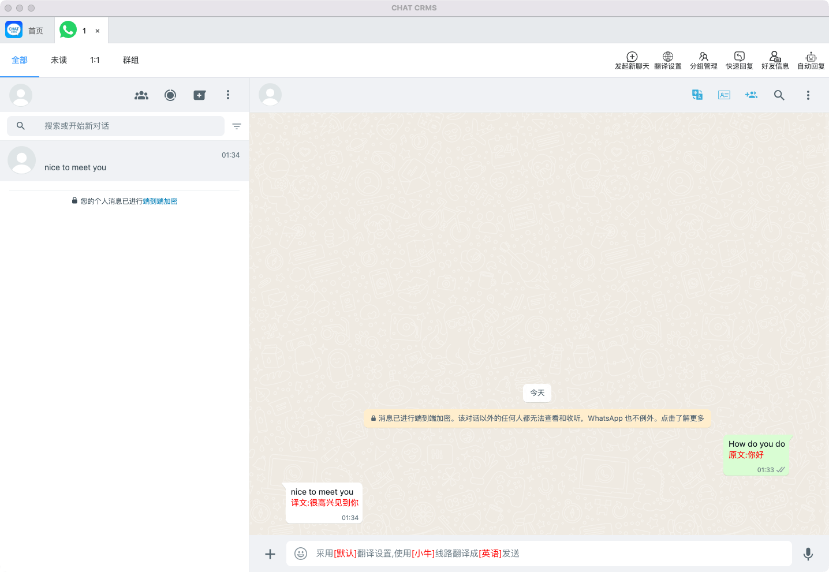Open the contact card icon in chat header
Viewport: 829px width, 572px height.
[x=724, y=95]
